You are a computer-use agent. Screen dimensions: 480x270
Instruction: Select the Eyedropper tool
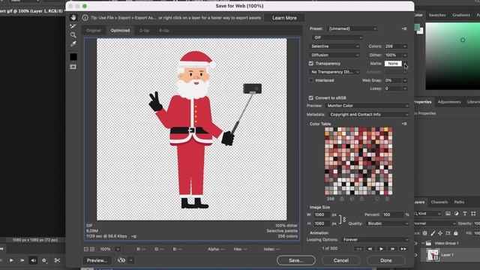click(x=73, y=44)
